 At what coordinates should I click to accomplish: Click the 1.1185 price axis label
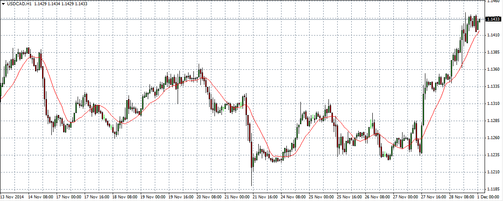coord(493,189)
